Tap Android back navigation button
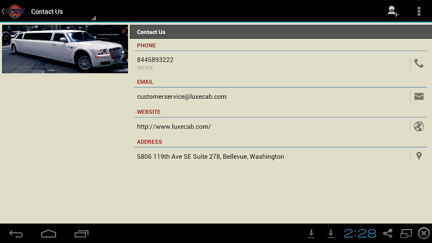Screen dimensions: 432x243 (16, 234)
